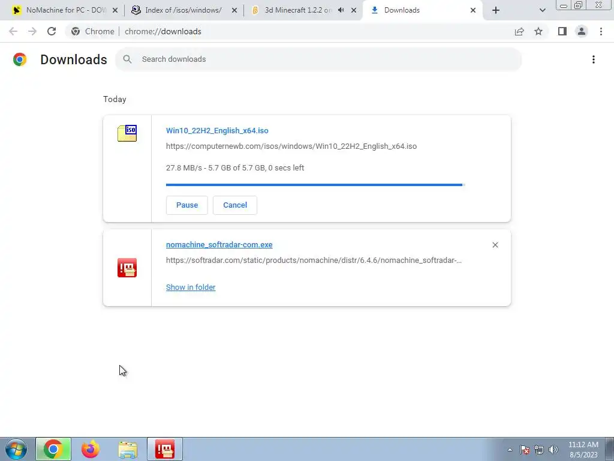Click the search magnifier icon
This screenshot has width=614, height=461.
tap(127, 59)
